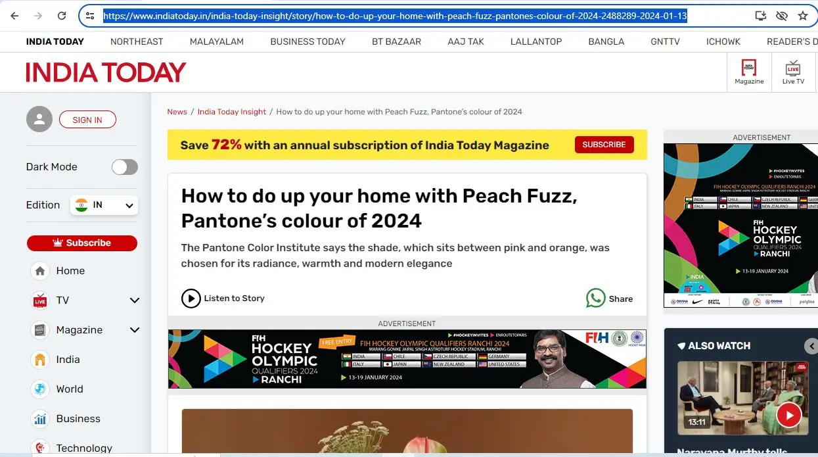Click the Dark Mode label
Screen dimensions: 818x457
[51, 167]
